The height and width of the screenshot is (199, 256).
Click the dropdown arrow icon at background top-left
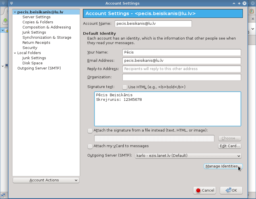pos(3,3)
